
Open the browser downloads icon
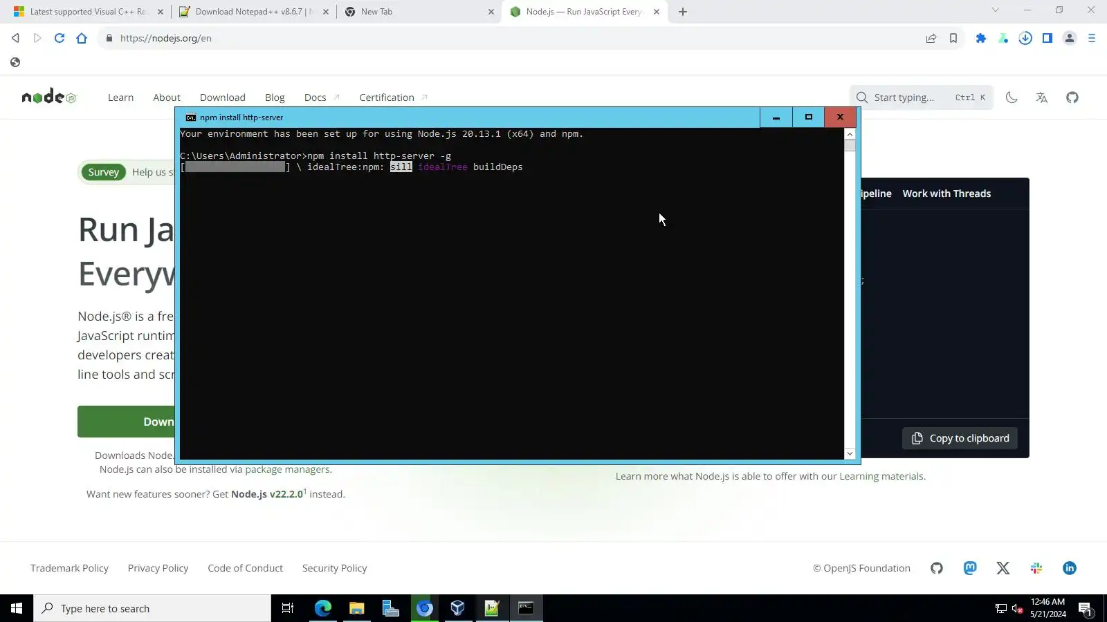1025,38
